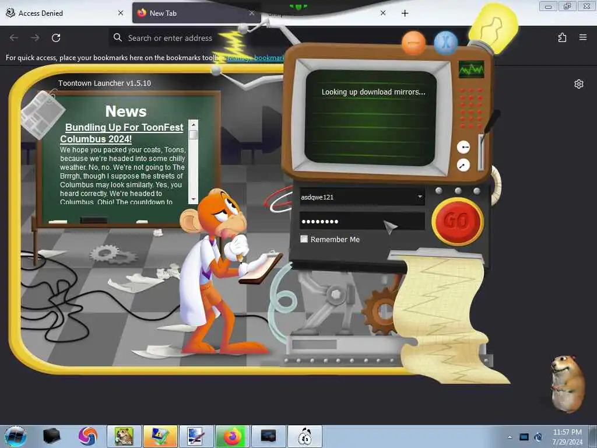597x448 pixels.
Task: Open the username dropdown arrow
Action: coord(420,197)
